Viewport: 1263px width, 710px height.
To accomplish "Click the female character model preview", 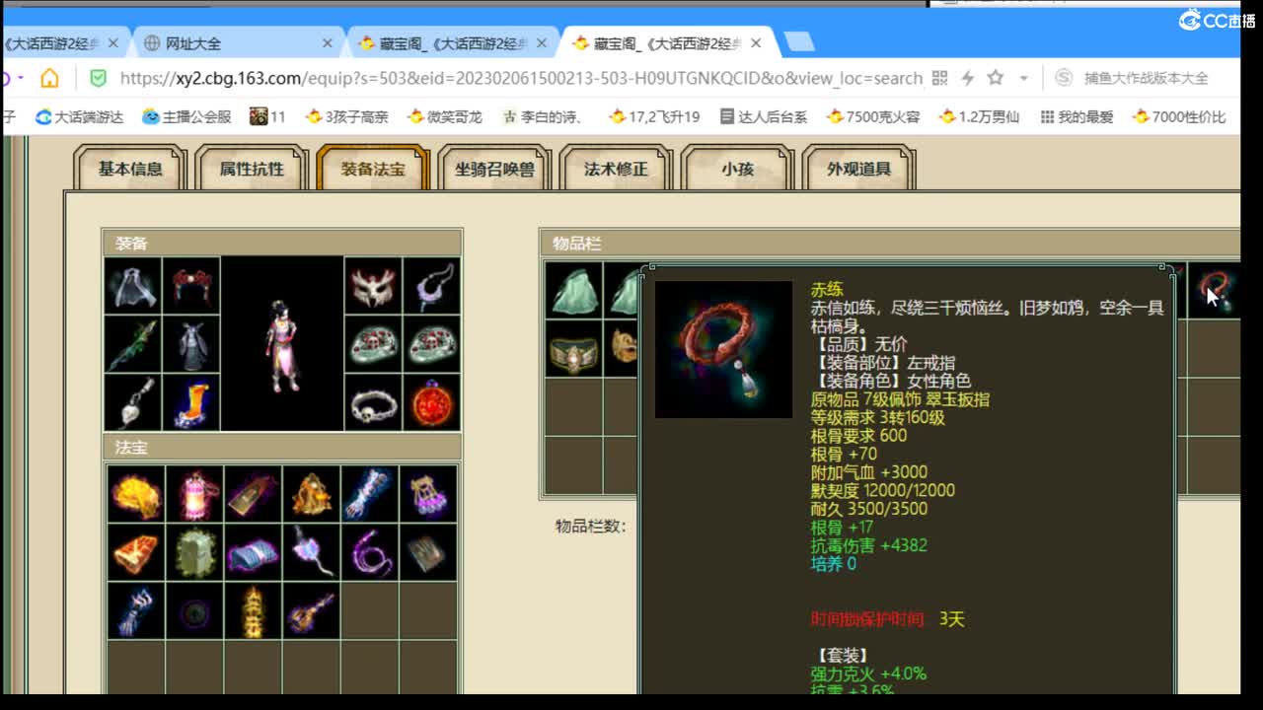I will pyautogui.click(x=281, y=344).
